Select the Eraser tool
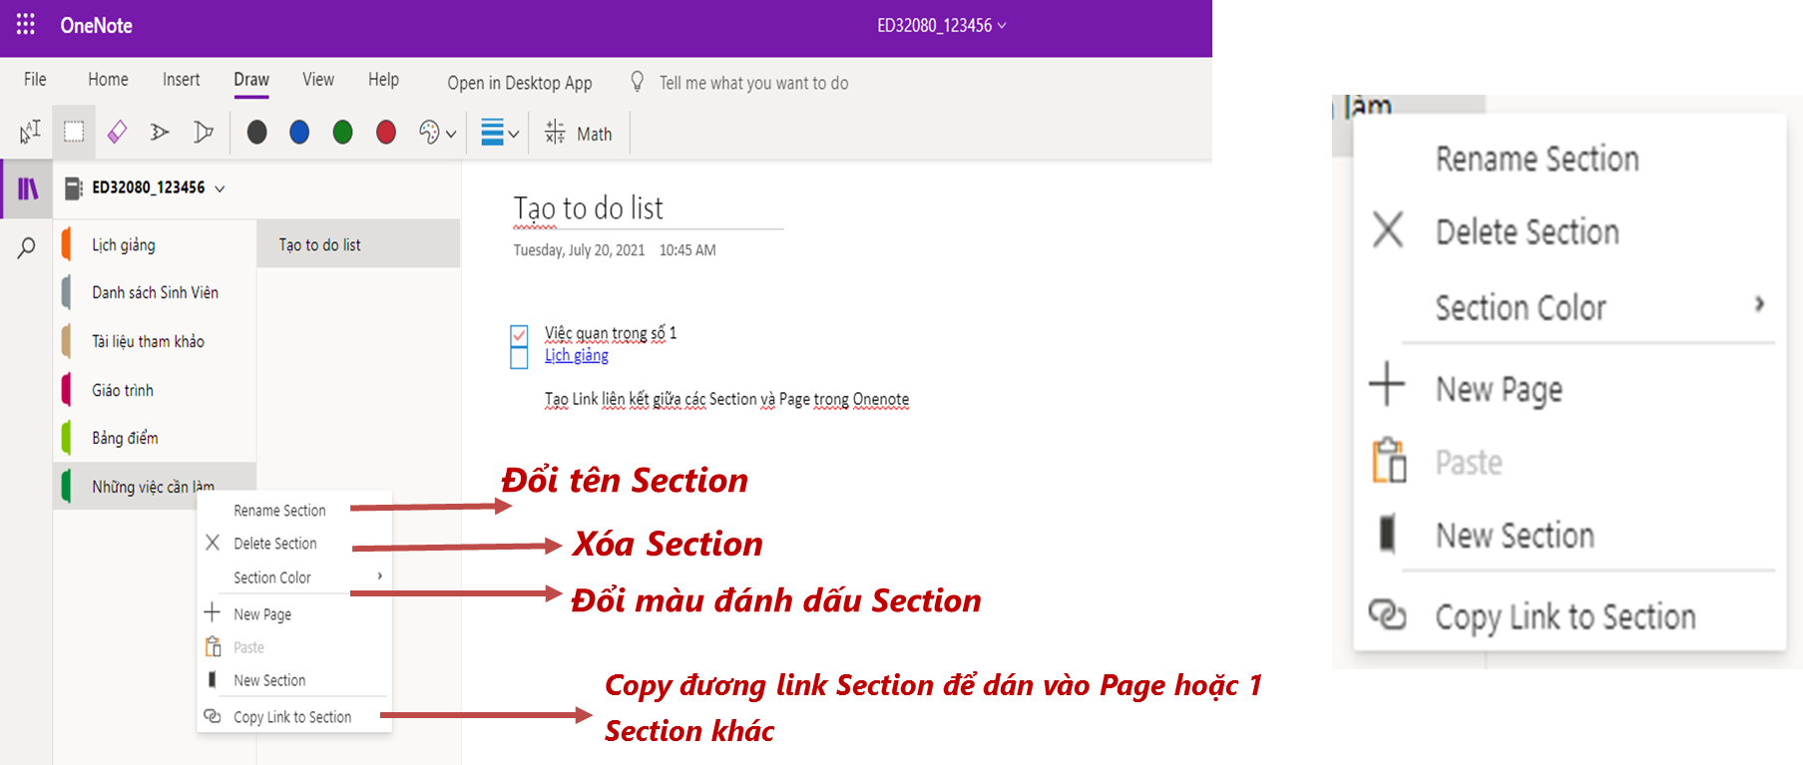This screenshot has height=765, width=1803. click(117, 132)
